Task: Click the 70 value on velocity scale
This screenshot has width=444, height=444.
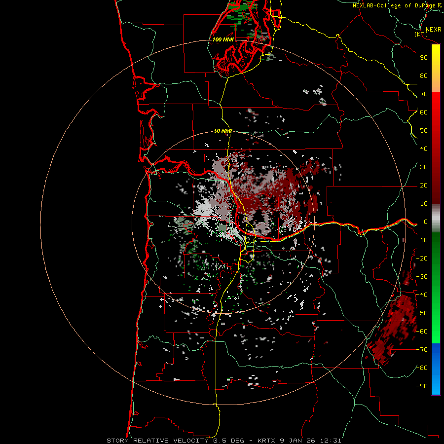Action: coord(424,94)
